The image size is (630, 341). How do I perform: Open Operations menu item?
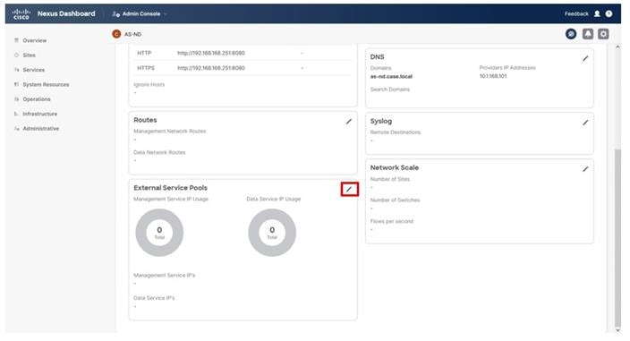(37, 98)
